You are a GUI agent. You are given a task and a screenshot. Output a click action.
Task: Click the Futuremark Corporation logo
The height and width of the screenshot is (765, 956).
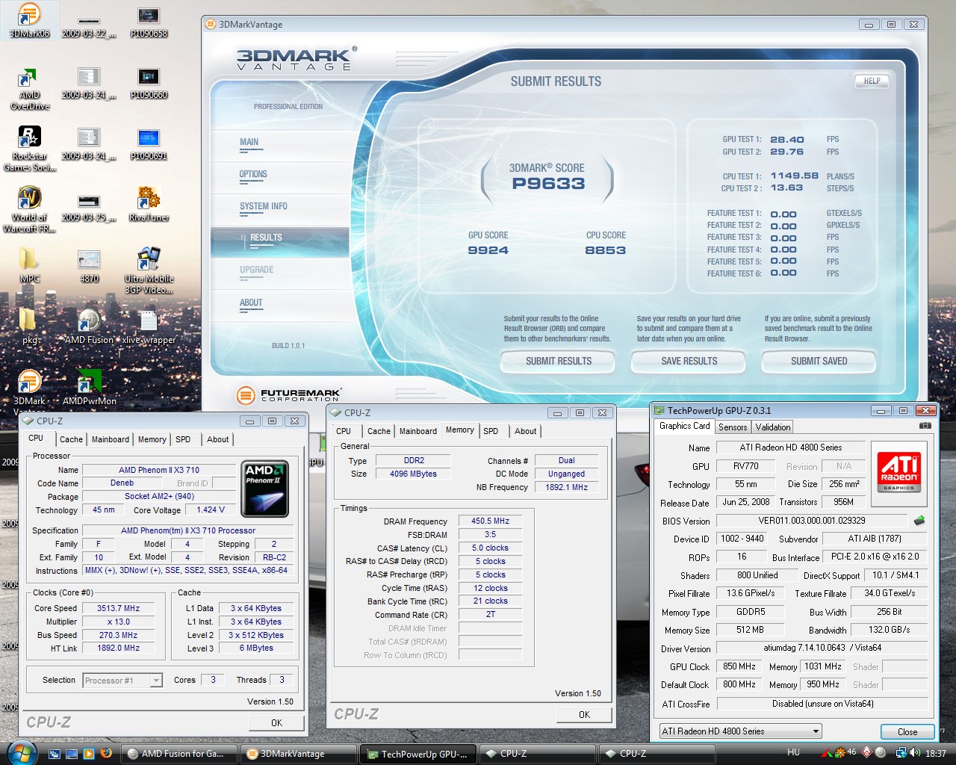point(289,395)
